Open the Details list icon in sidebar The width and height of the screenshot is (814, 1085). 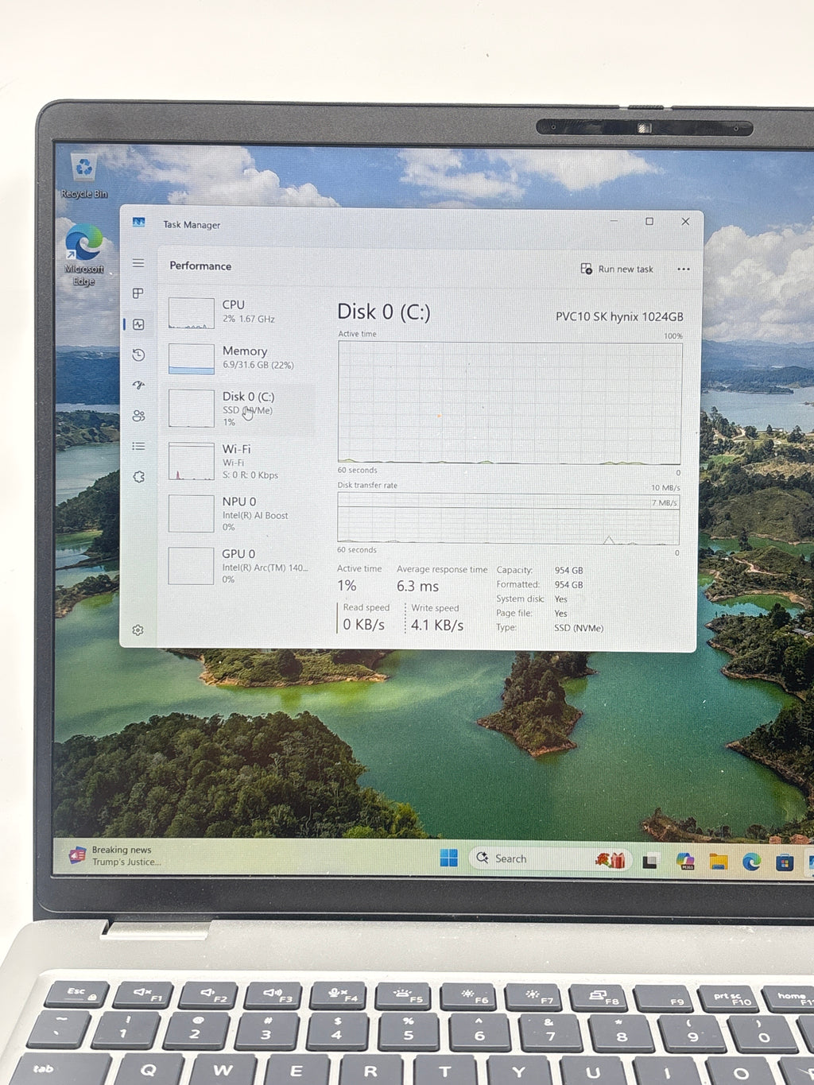click(138, 446)
